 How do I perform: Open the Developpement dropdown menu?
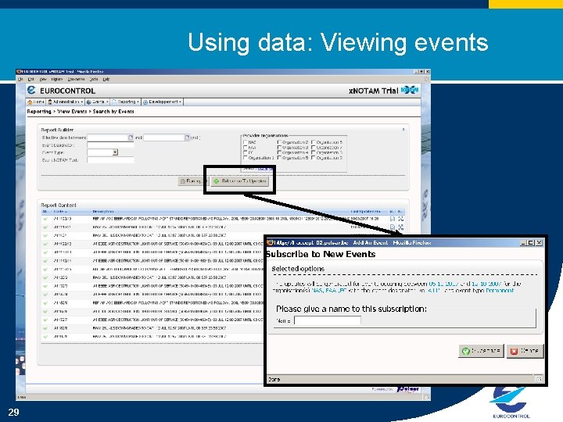pyautogui.click(x=163, y=102)
